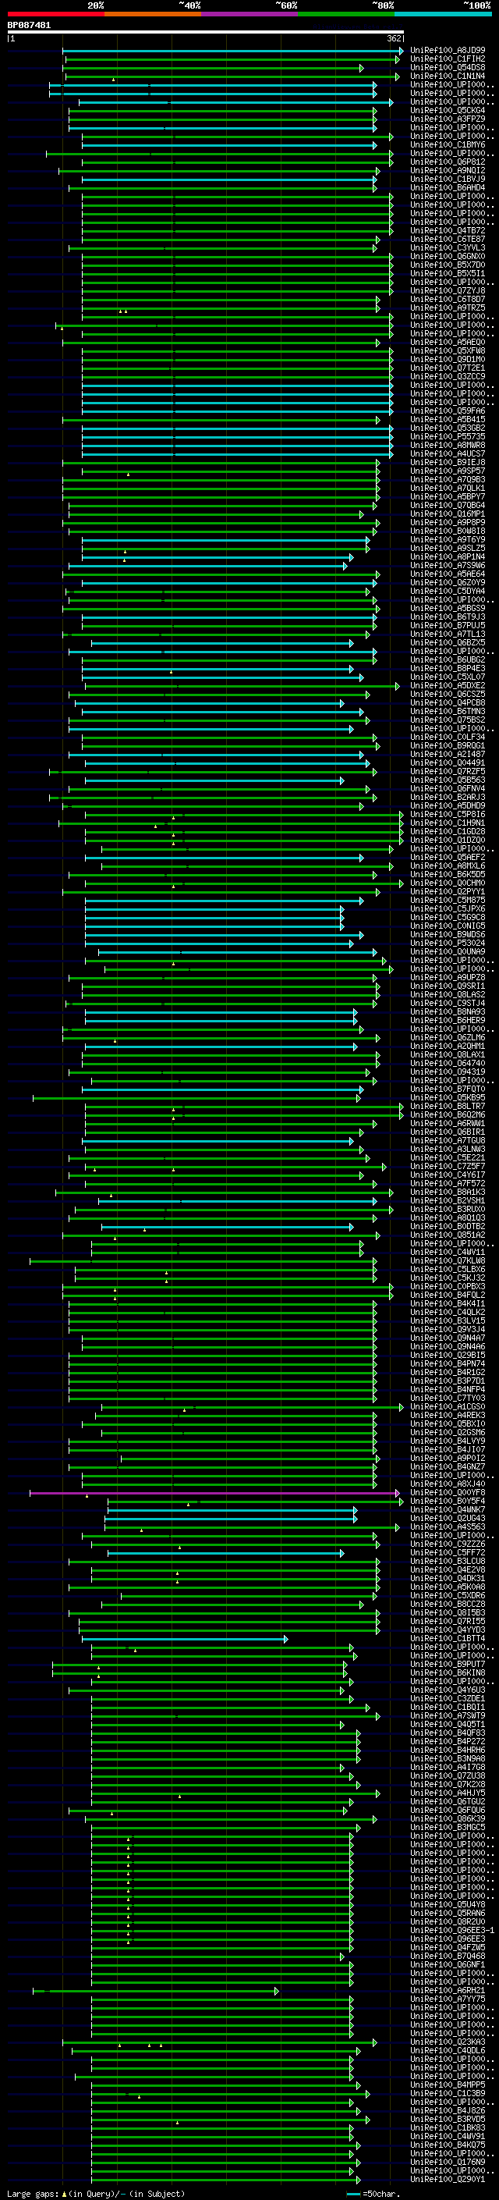Click the white query sequence bar
499x2200 pixels.
coord(206,33)
